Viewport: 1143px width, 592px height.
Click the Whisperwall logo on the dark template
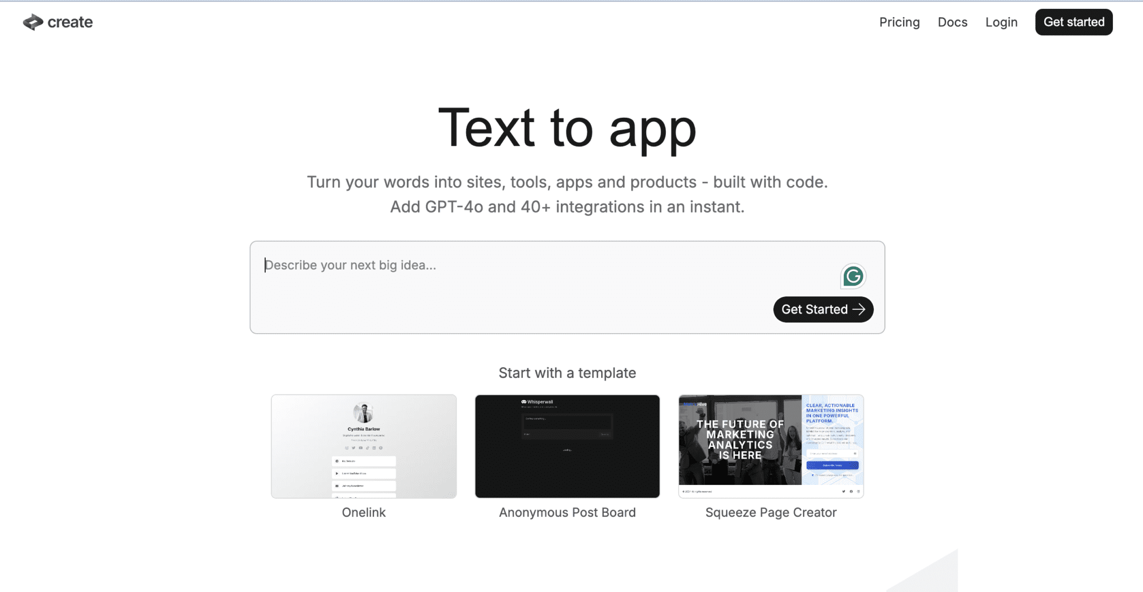click(536, 401)
